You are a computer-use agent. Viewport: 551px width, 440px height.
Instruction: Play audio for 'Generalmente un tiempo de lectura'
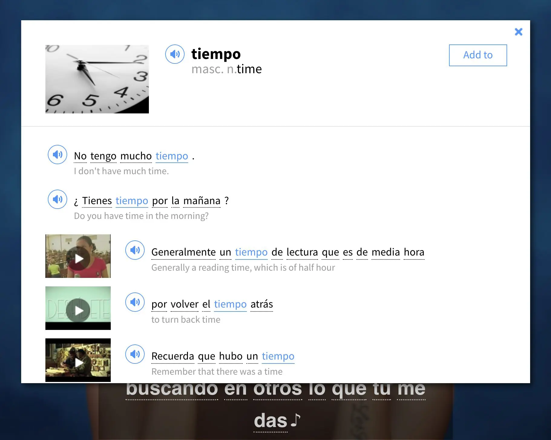click(x=135, y=250)
